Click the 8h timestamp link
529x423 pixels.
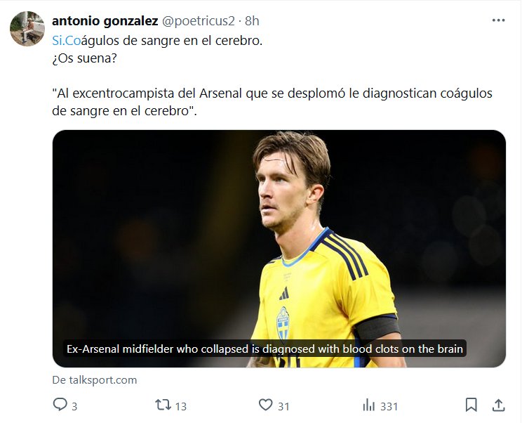point(252,20)
